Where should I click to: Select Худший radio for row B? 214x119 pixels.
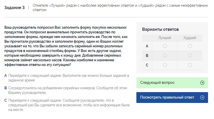tap(190, 56)
